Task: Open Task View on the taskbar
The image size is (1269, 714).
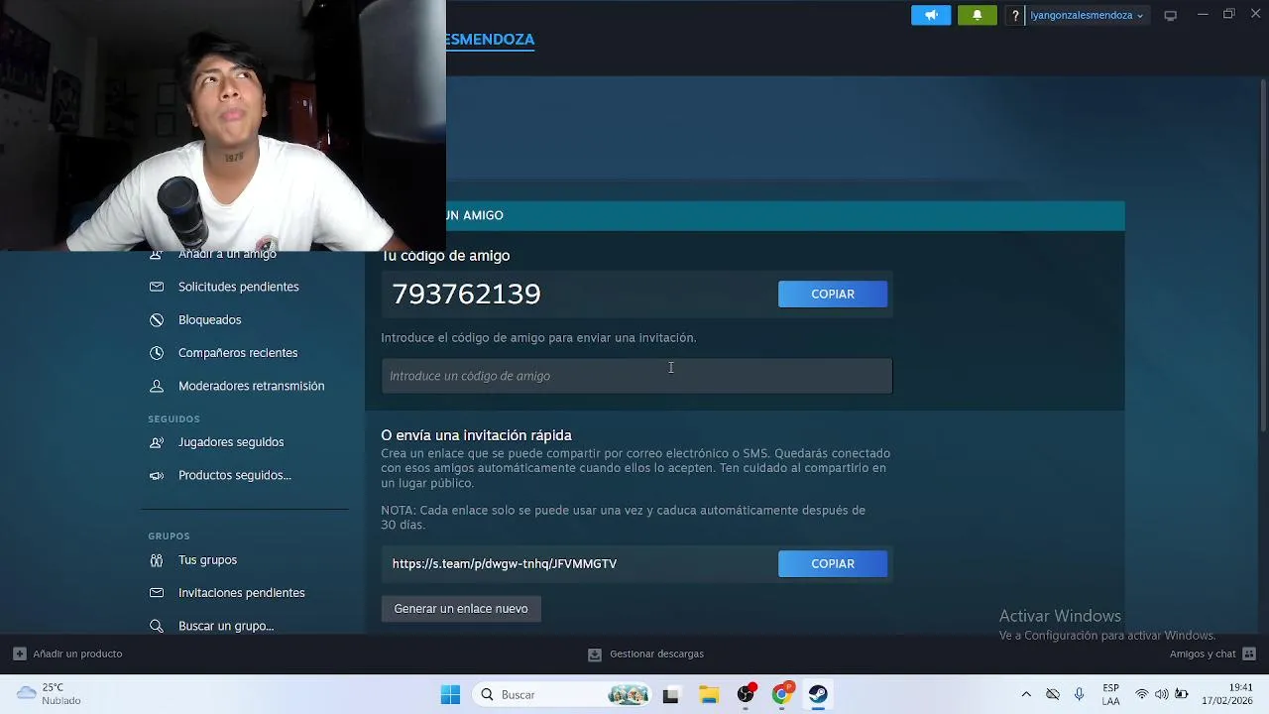Action: click(x=670, y=695)
